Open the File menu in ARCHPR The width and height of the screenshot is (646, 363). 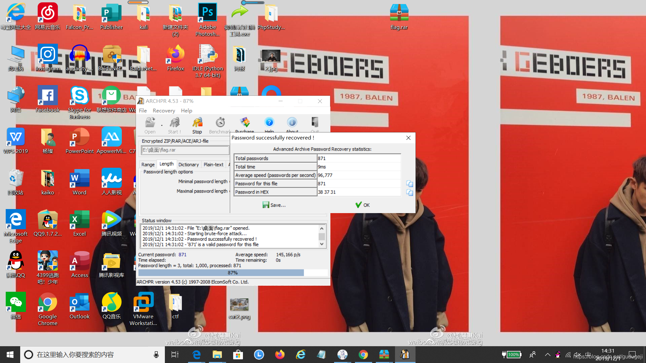coord(143,111)
